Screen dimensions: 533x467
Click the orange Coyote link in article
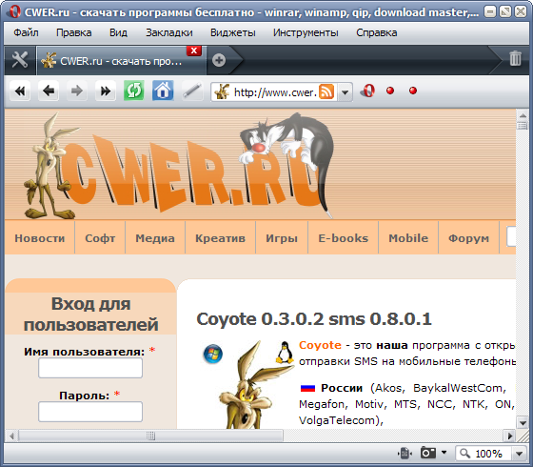click(x=320, y=345)
